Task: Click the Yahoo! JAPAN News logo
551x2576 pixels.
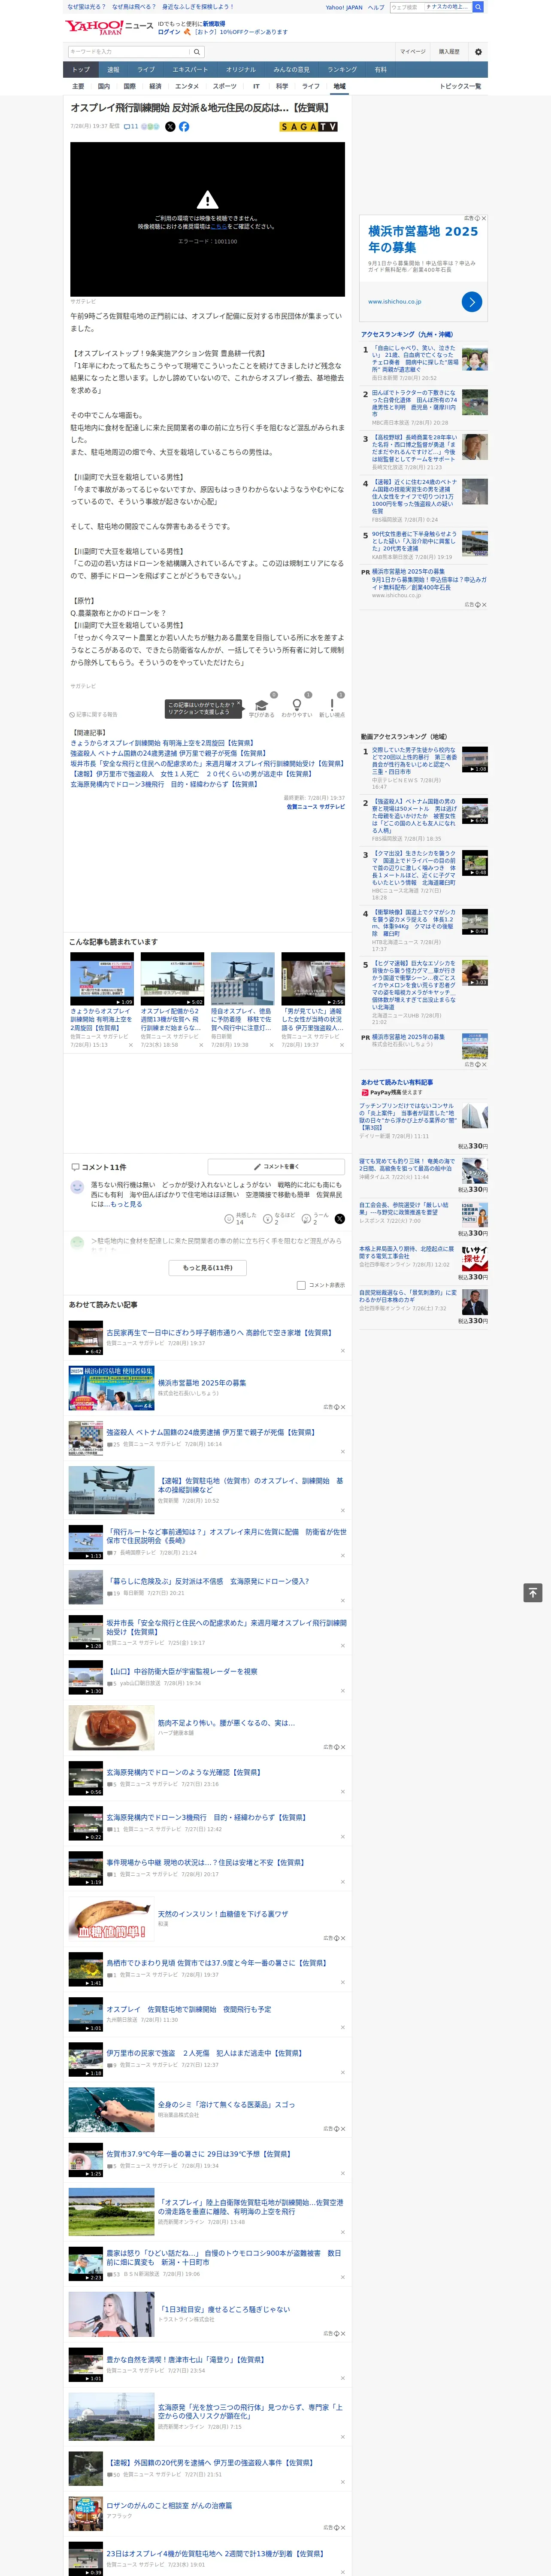Action: tap(109, 27)
